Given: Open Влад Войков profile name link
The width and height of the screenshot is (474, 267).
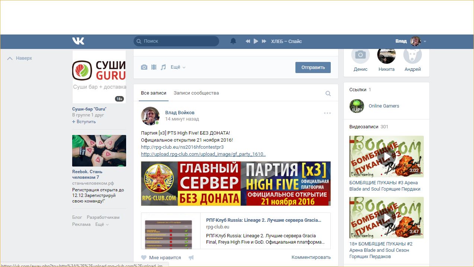Looking at the screenshot, I should point(180,112).
